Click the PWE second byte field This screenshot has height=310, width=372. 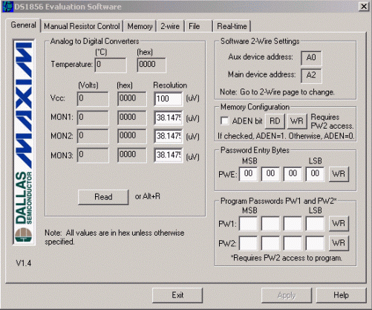[x=270, y=174]
